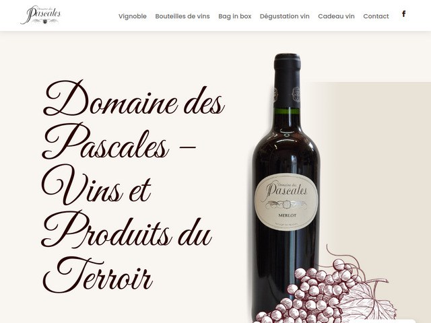
Task: Click the word 'Terroir' in the heading
Action: point(98,275)
